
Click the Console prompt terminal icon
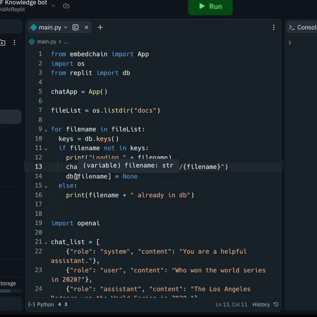291,27
